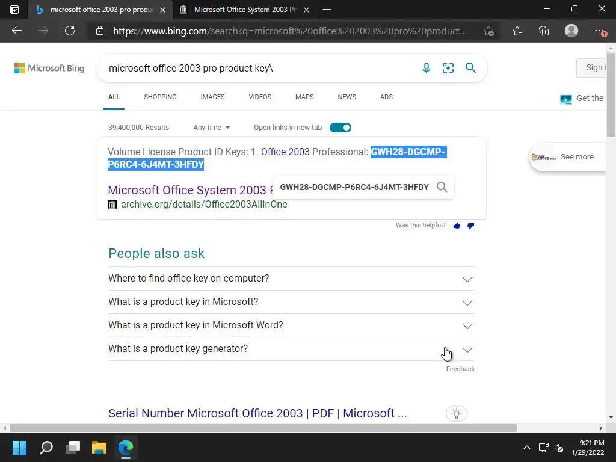Image resolution: width=616 pixels, height=462 pixels.
Task: Expand Where to find office key on computer
Action: coord(291,279)
